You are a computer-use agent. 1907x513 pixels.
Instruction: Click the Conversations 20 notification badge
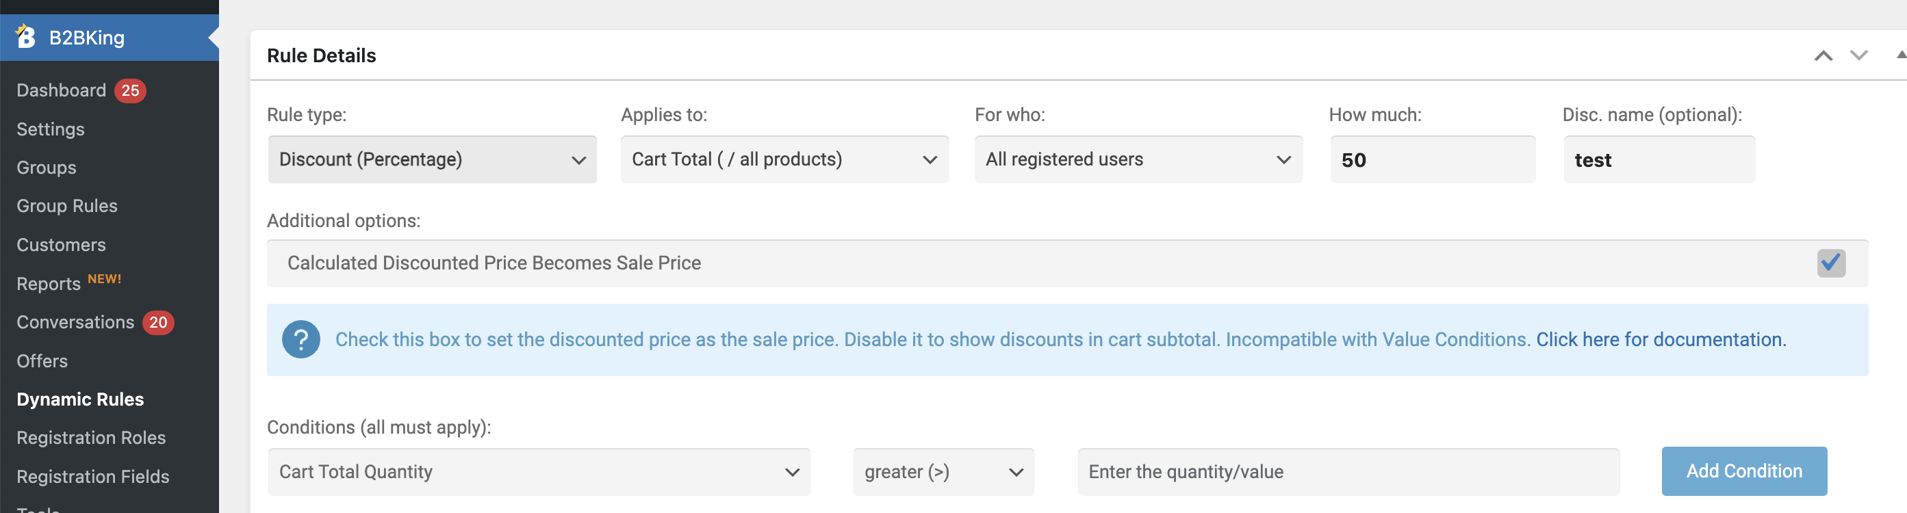coord(157,322)
